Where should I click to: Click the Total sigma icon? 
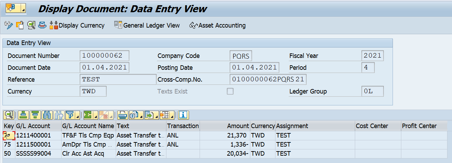click(x=87, y=114)
